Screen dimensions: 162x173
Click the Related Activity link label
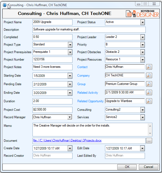(88, 93)
